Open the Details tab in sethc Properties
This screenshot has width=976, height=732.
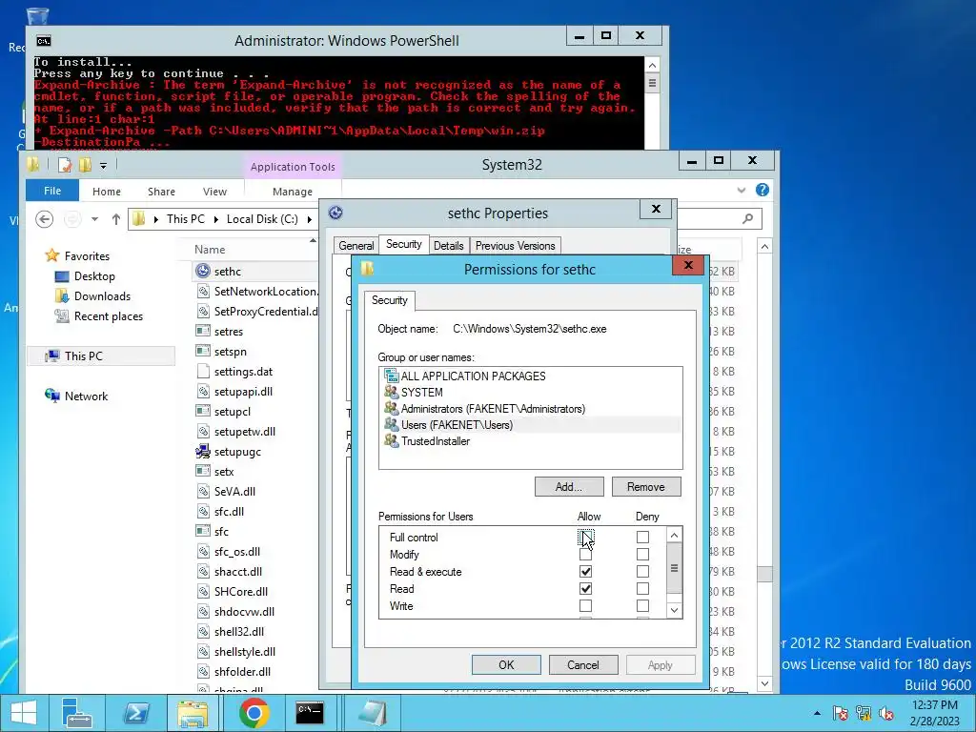(448, 246)
